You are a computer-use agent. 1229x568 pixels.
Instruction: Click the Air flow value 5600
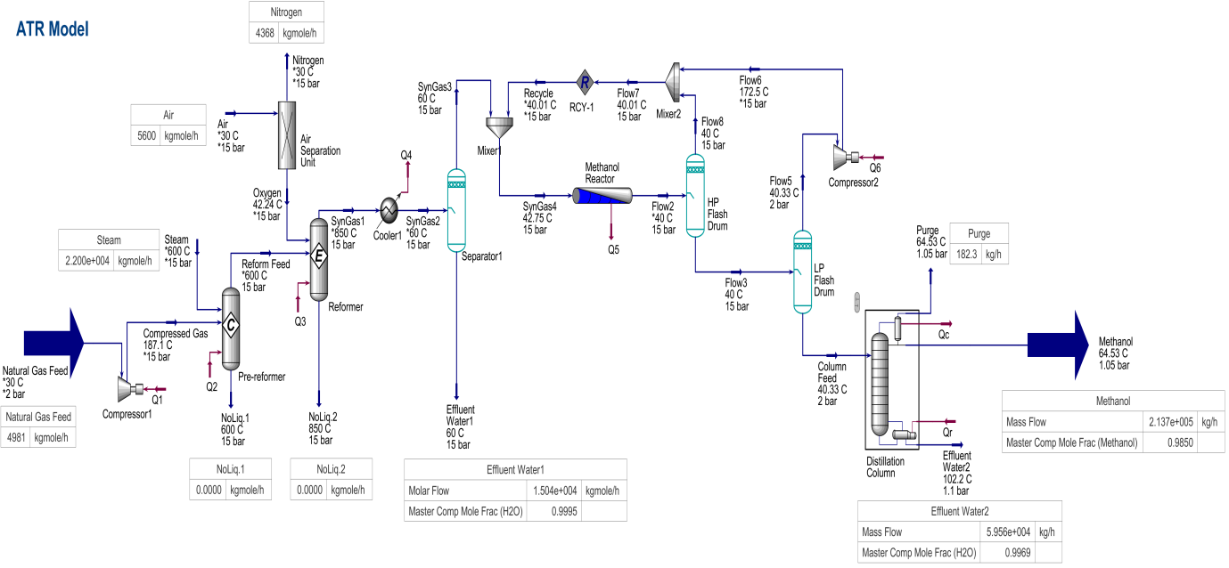pyautogui.click(x=146, y=136)
